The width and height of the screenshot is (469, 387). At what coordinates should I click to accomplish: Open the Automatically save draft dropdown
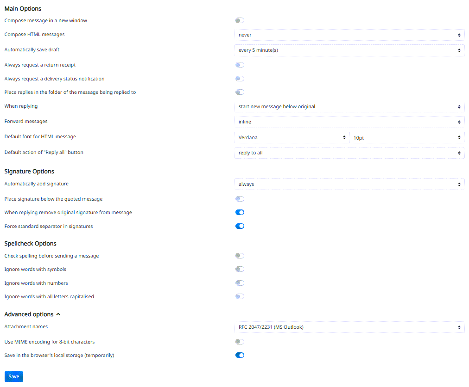(x=349, y=50)
